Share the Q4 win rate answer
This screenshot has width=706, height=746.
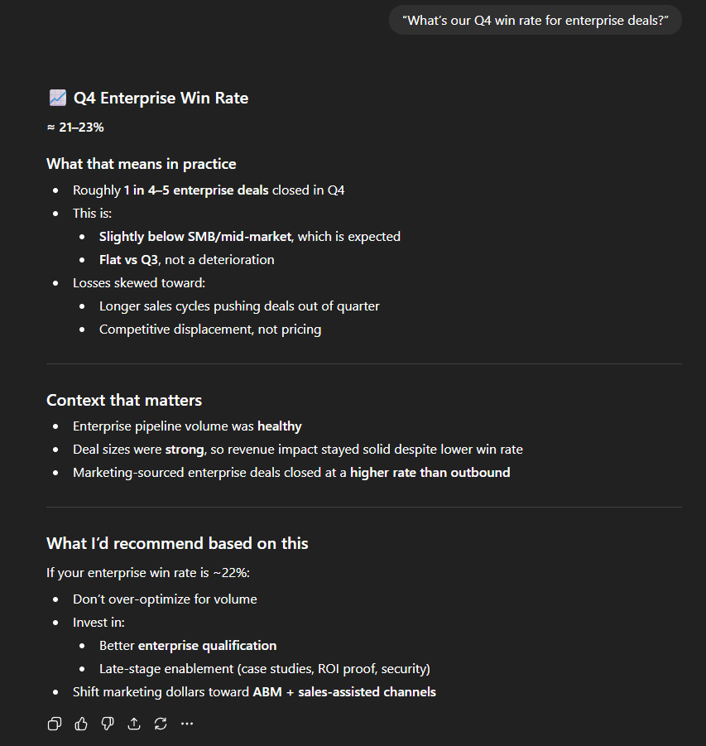tap(133, 723)
